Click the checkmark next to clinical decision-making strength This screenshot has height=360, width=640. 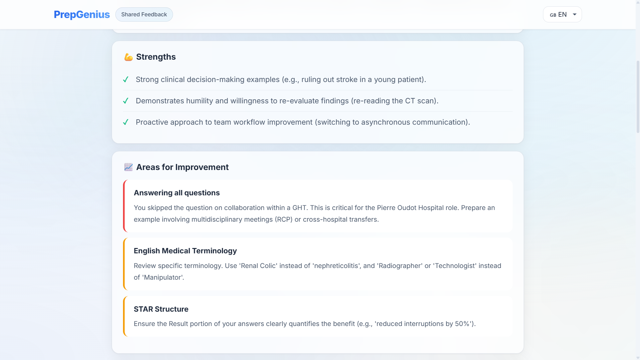click(x=126, y=79)
